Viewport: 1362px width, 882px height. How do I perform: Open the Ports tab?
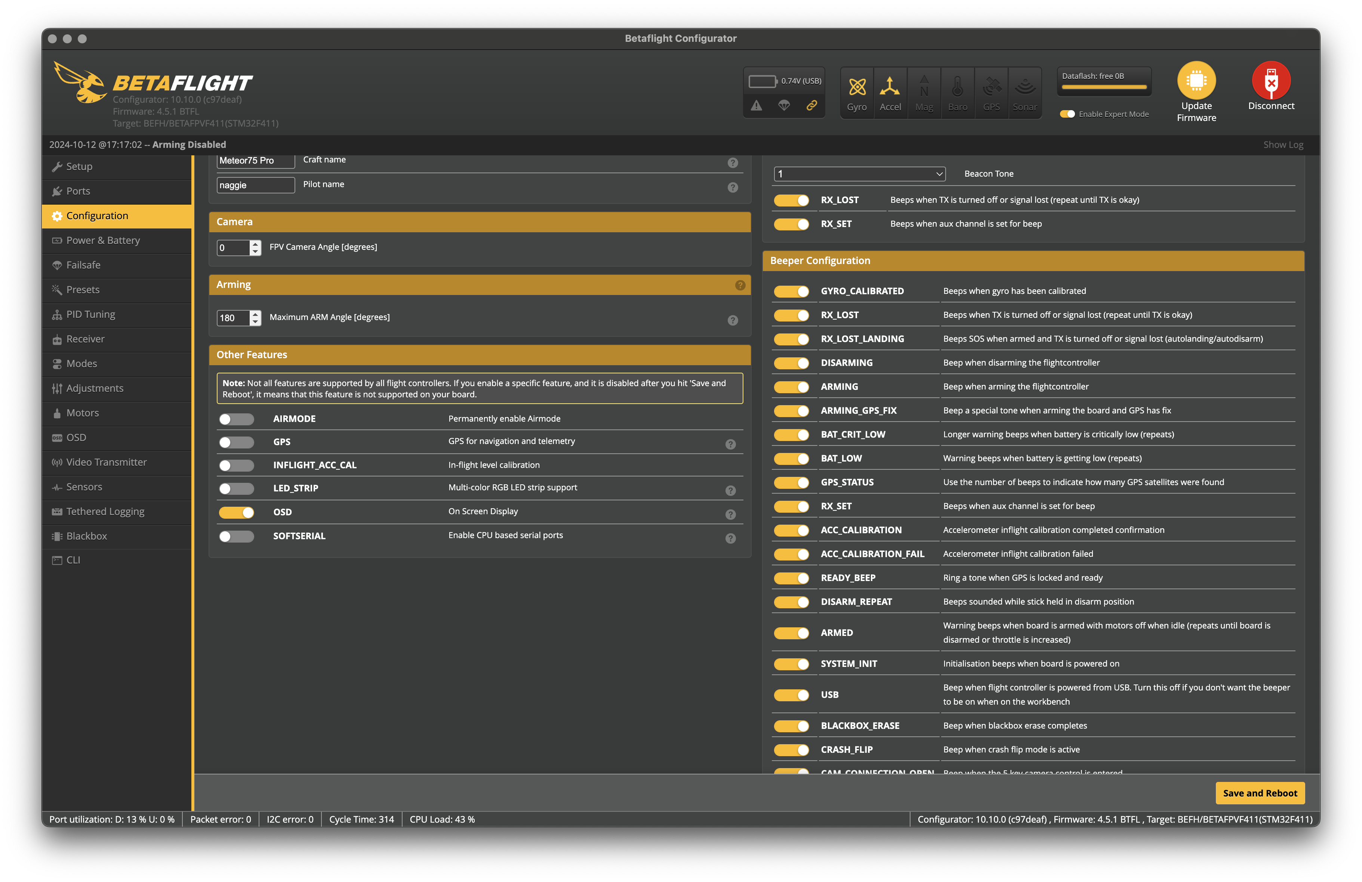(x=117, y=191)
